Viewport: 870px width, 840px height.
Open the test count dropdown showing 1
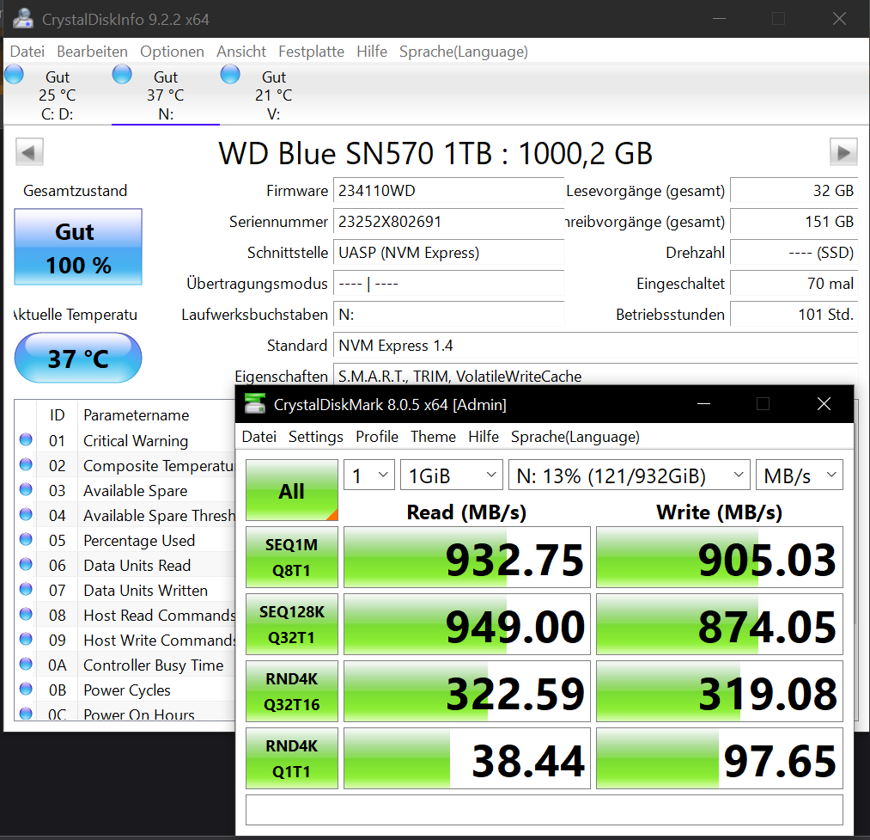tap(369, 475)
